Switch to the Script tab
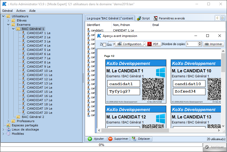Viewport: 227px width, 152px height. tap(143, 18)
